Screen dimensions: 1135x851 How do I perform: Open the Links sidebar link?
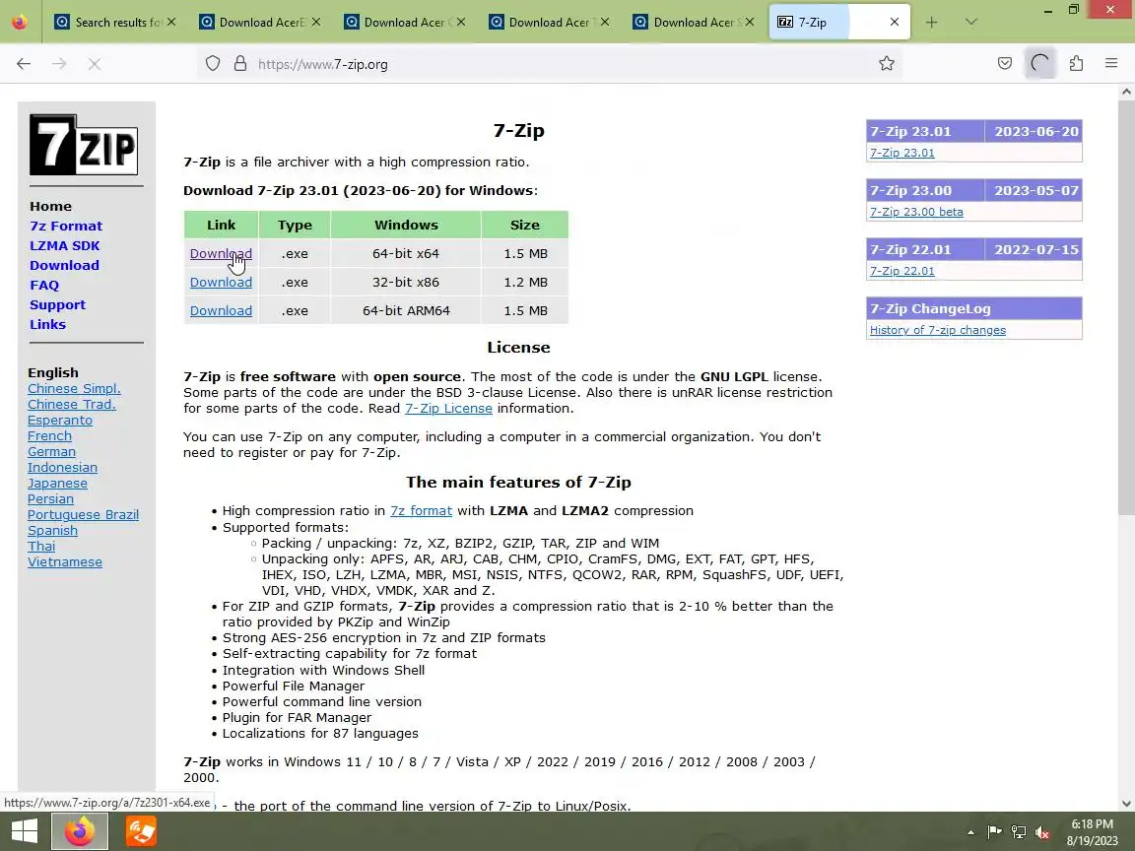coord(47,324)
